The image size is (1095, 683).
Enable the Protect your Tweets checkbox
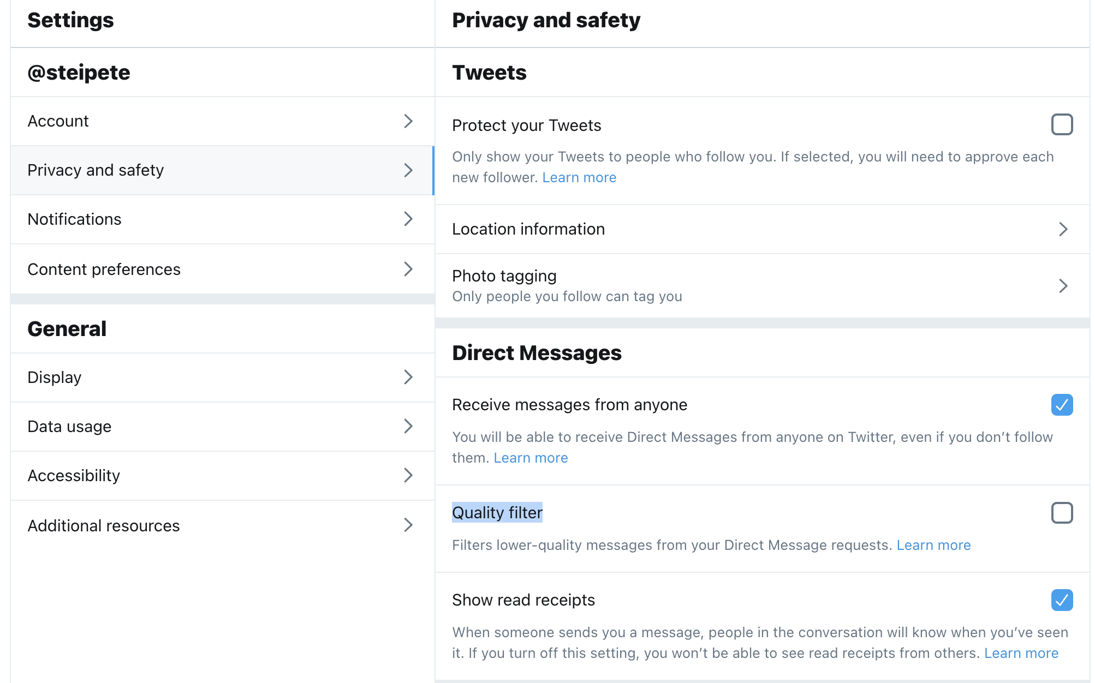coord(1061,125)
